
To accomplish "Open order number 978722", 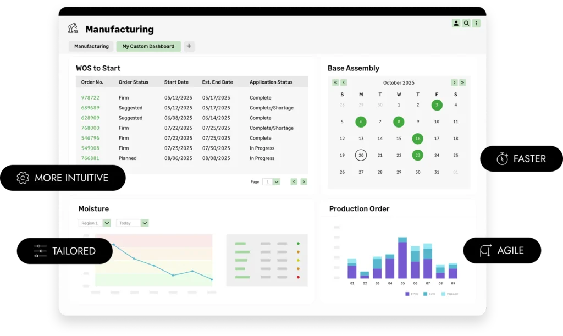I will coord(90,98).
